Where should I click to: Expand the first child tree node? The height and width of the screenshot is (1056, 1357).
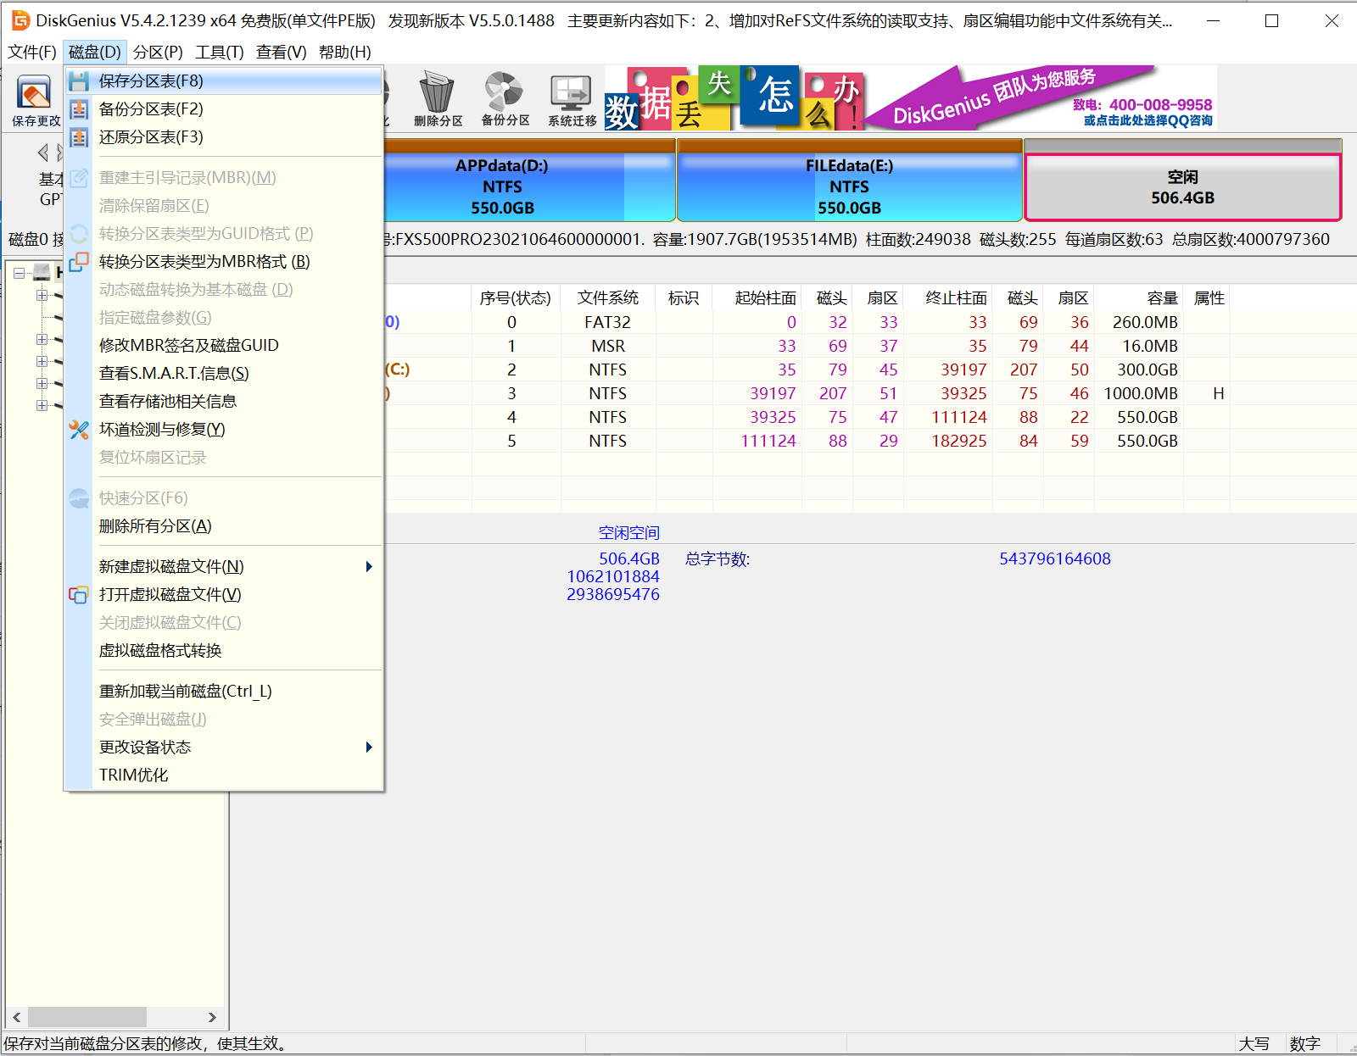[42, 295]
